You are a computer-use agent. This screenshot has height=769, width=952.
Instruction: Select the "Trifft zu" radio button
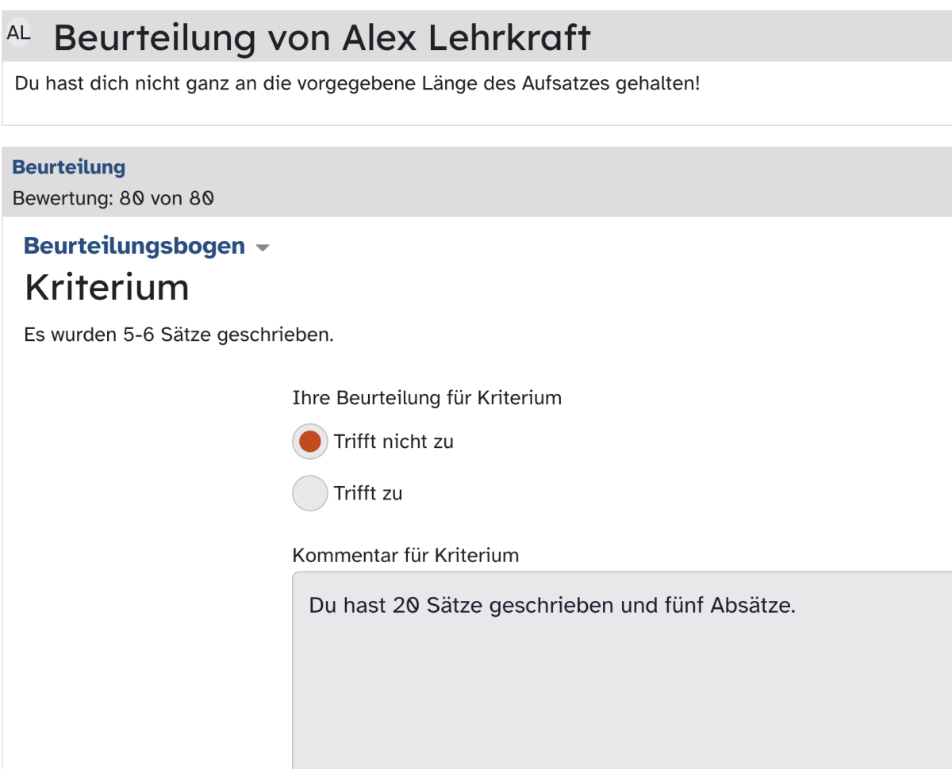[x=310, y=493]
